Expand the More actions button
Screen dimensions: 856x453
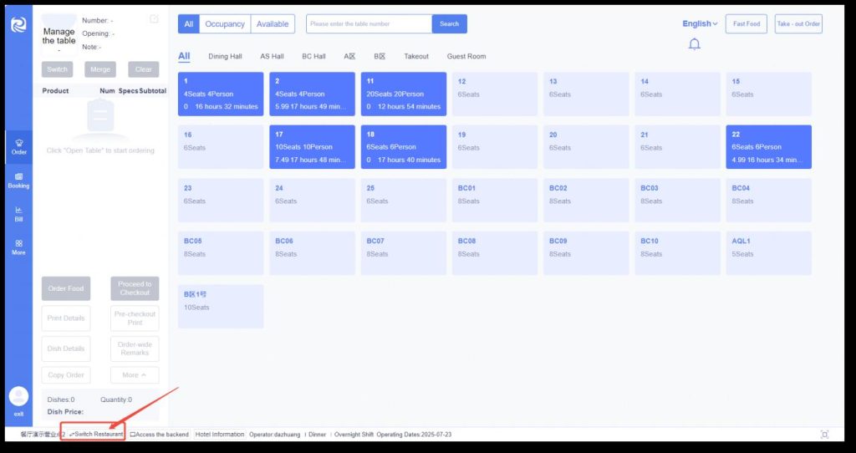click(135, 375)
